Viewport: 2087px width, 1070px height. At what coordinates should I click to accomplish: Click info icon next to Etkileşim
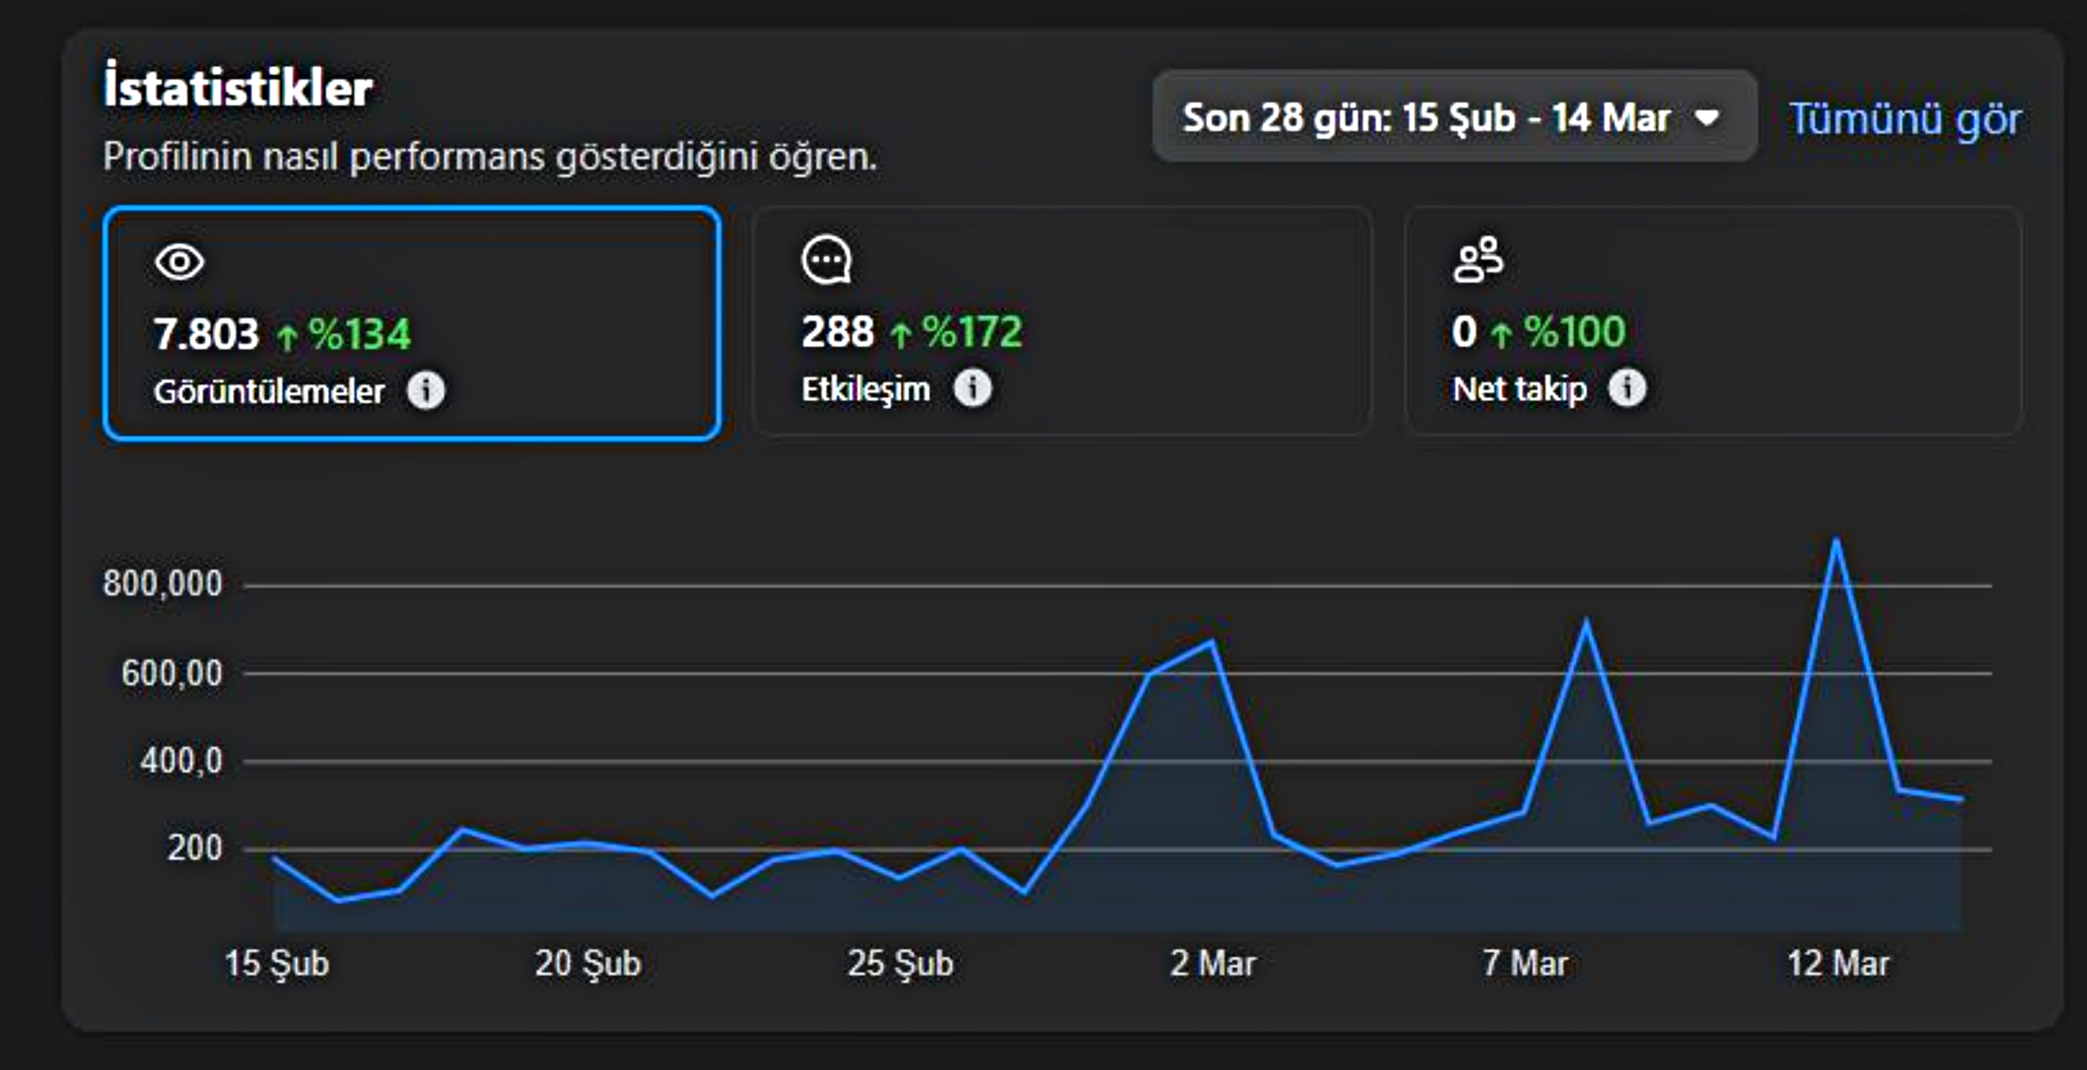(972, 388)
